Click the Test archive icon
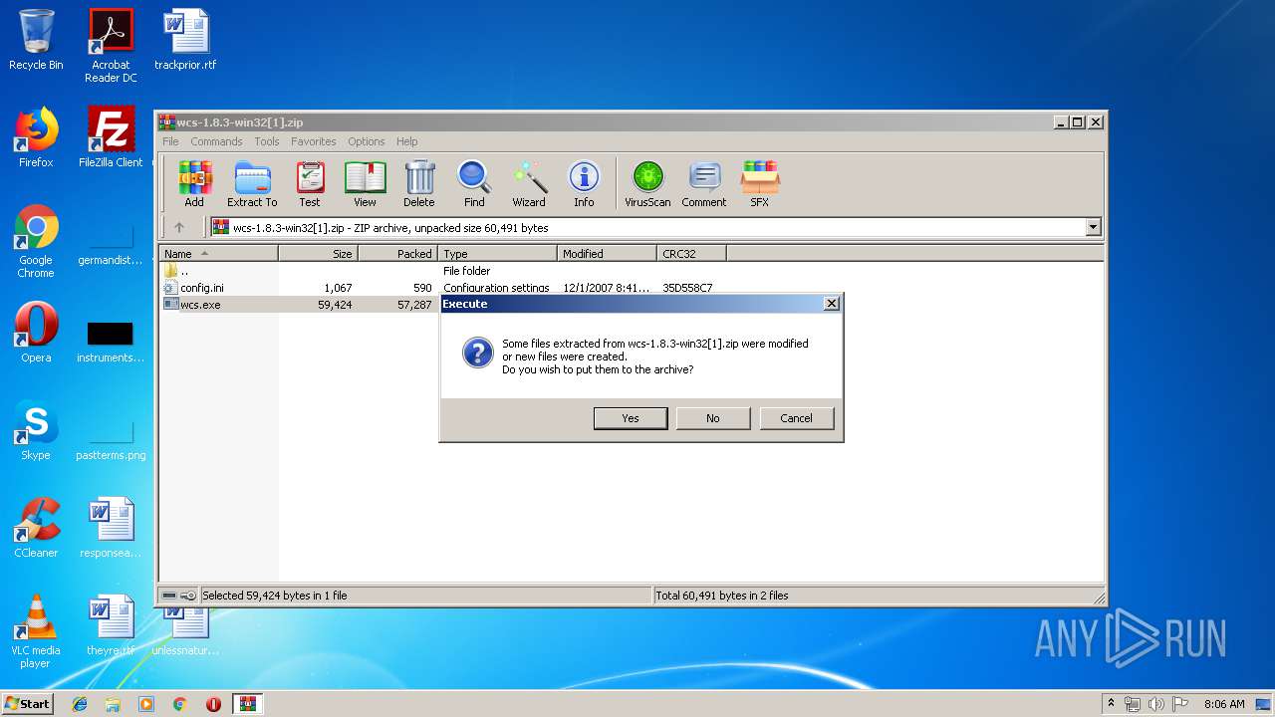The image size is (1275, 717). 310,184
